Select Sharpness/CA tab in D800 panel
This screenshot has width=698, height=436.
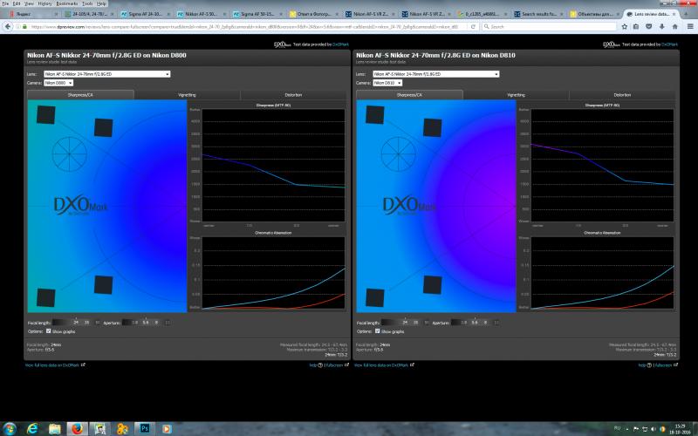[x=80, y=95]
